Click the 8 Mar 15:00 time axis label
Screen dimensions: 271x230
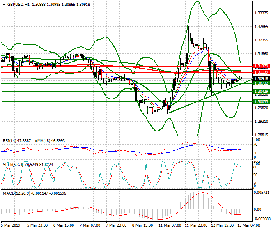(142, 225)
